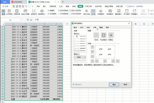Enable Print Row/Column Headings checkbox
Screen dimensions: 154x103
(70, 14)
